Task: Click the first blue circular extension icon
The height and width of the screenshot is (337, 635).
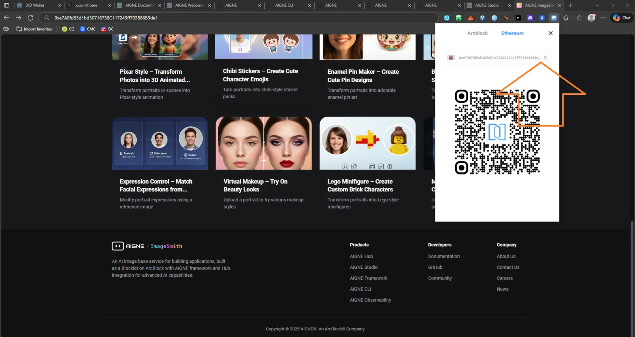Action: click(x=446, y=18)
